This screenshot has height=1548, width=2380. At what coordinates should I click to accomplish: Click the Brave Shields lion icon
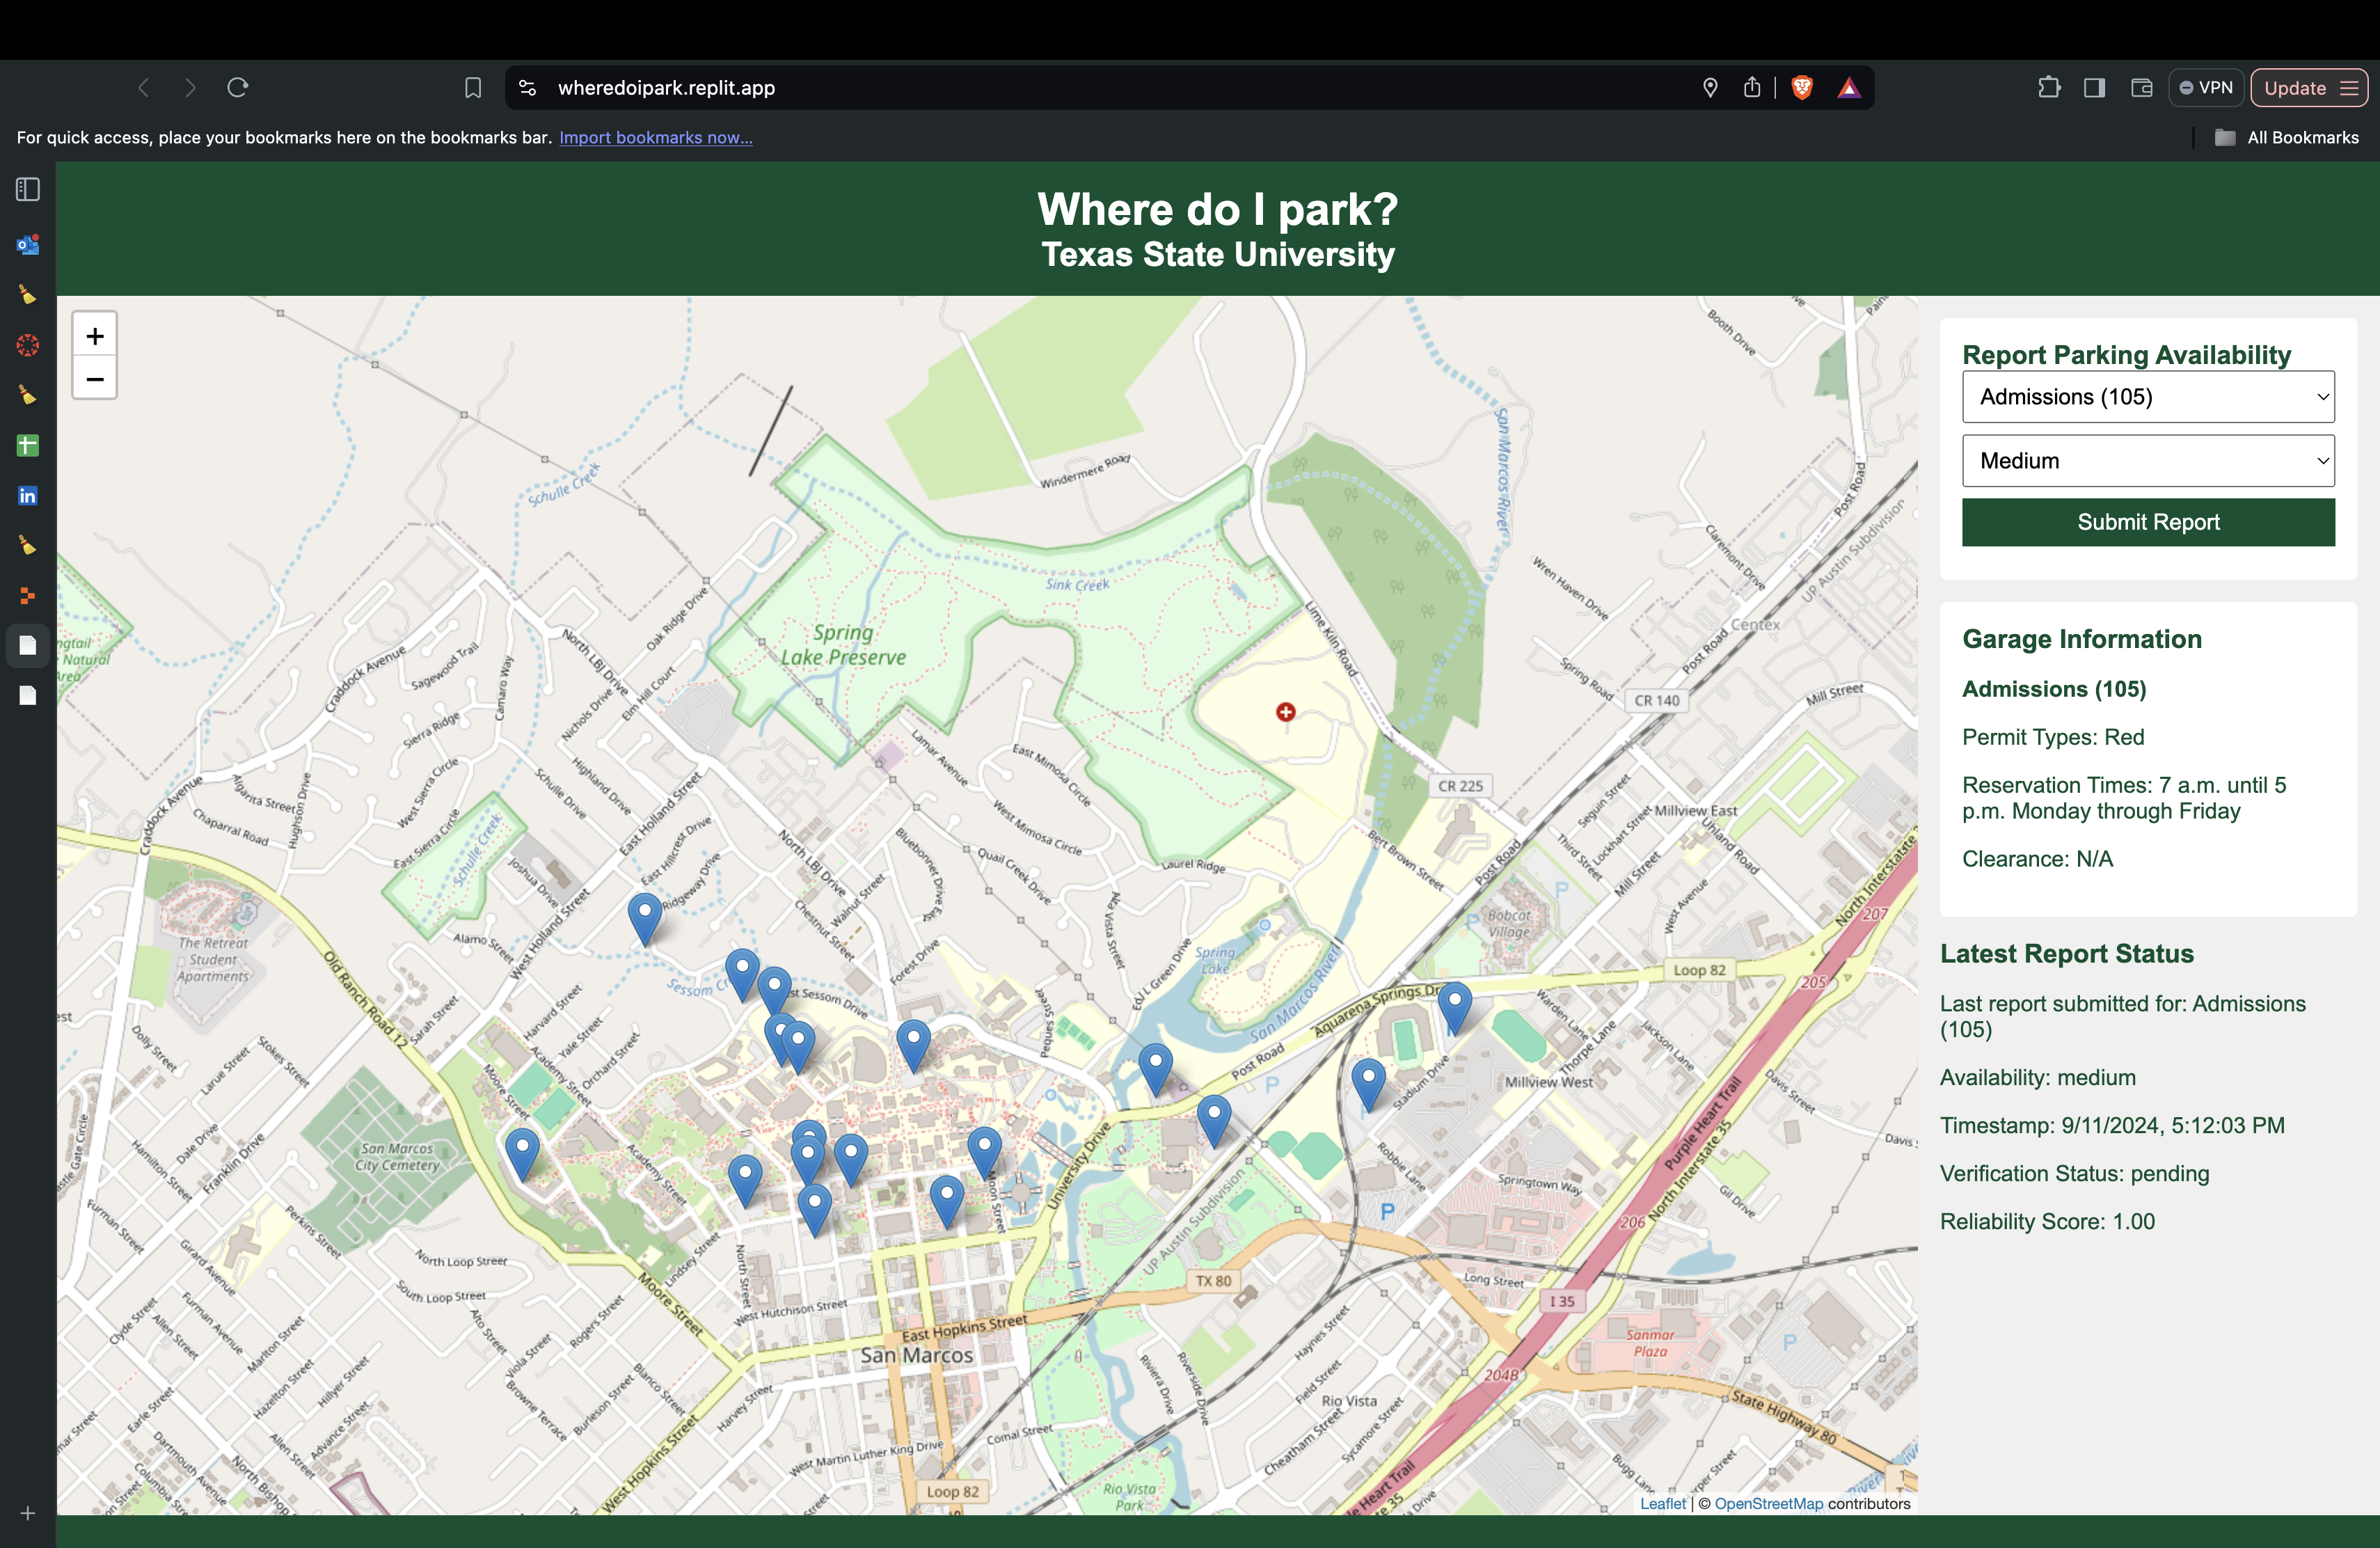(1802, 88)
